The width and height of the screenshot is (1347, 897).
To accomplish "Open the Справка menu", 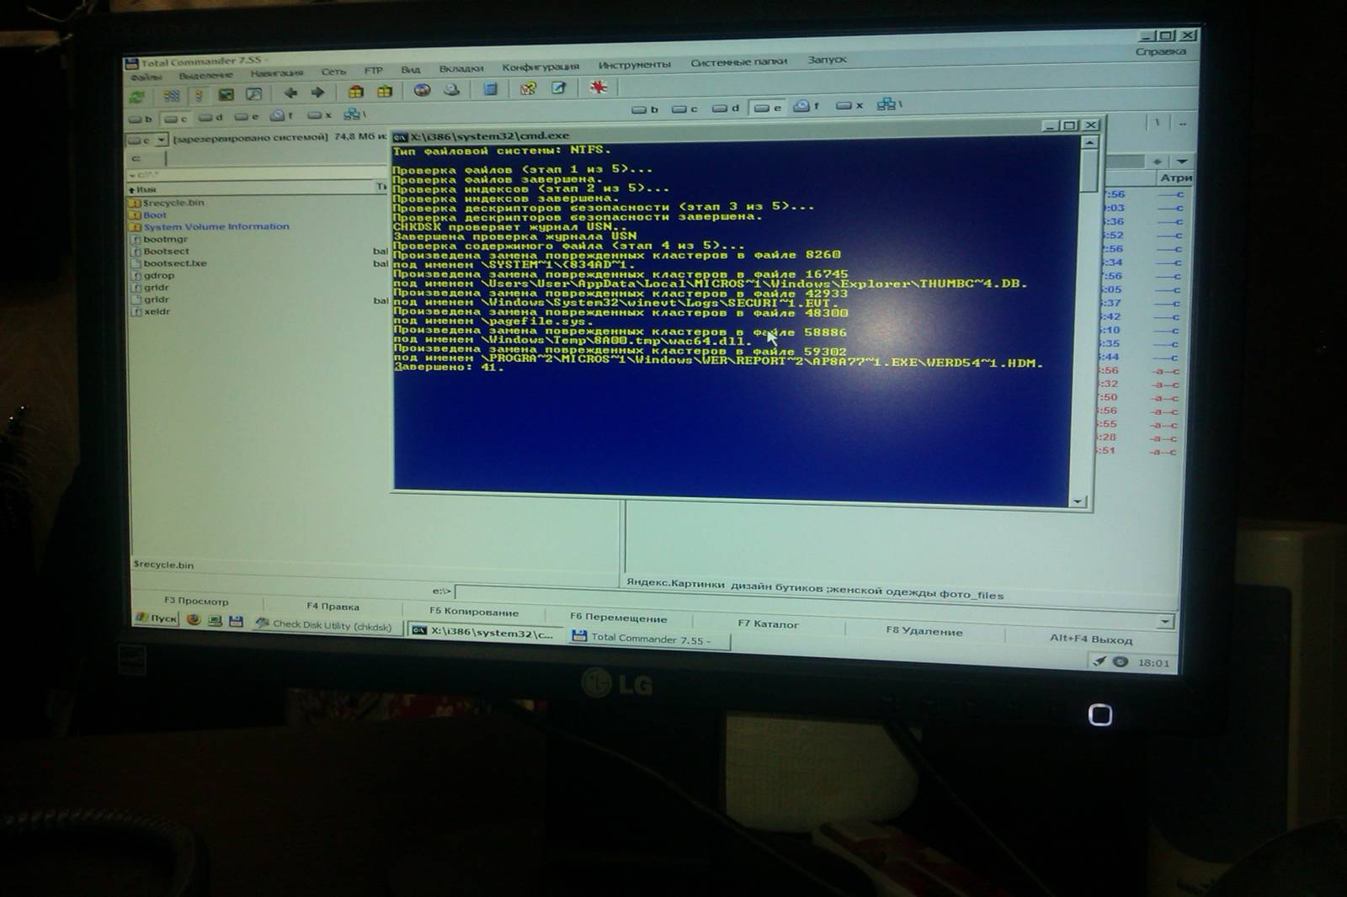I will tap(1160, 51).
